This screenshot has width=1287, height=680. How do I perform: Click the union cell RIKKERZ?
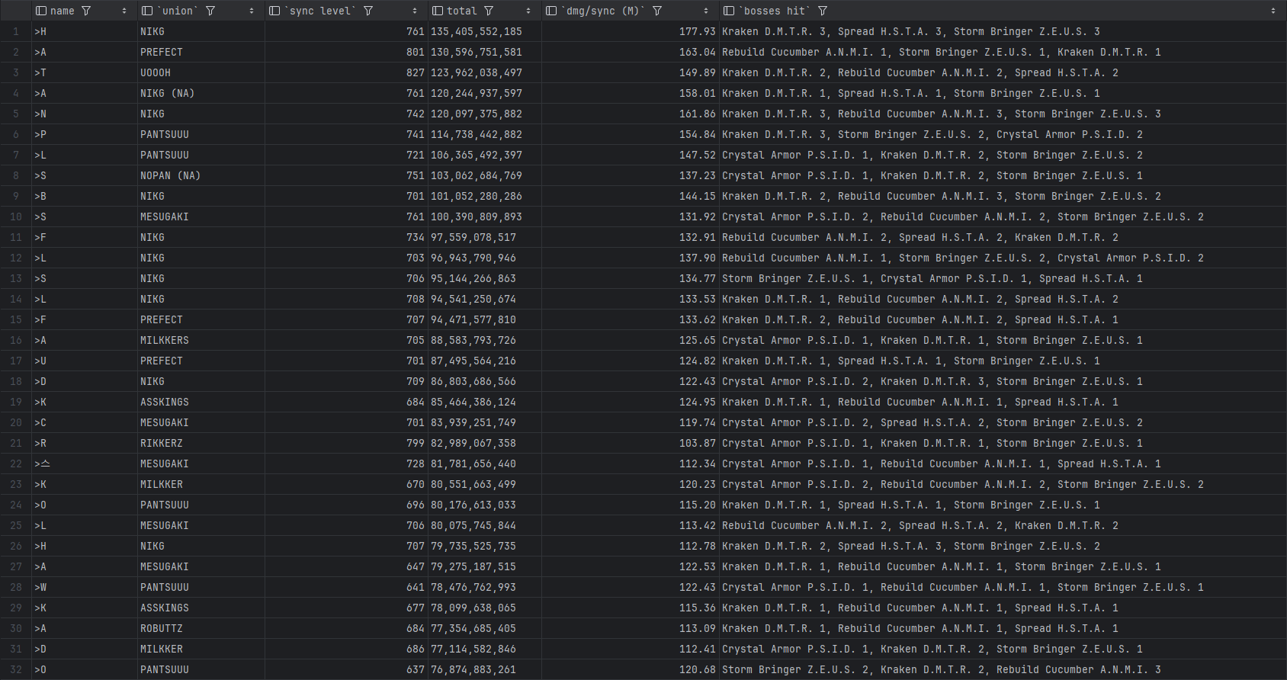coord(162,443)
